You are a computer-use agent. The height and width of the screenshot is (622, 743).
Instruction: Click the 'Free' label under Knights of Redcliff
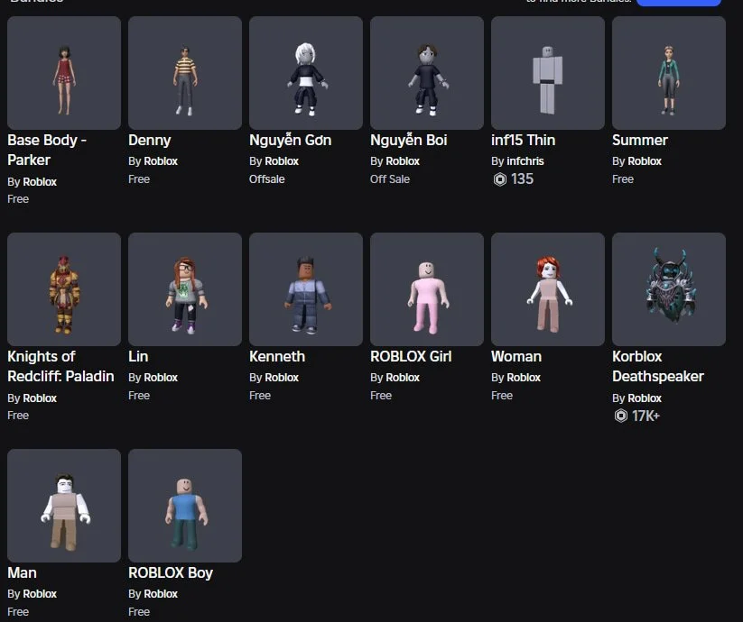(18, 416)
